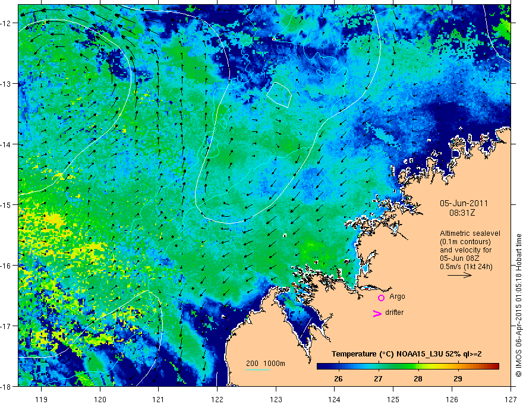Click longitude axis label 123
Screen dimensions: 523x404
tap(276, 399)
